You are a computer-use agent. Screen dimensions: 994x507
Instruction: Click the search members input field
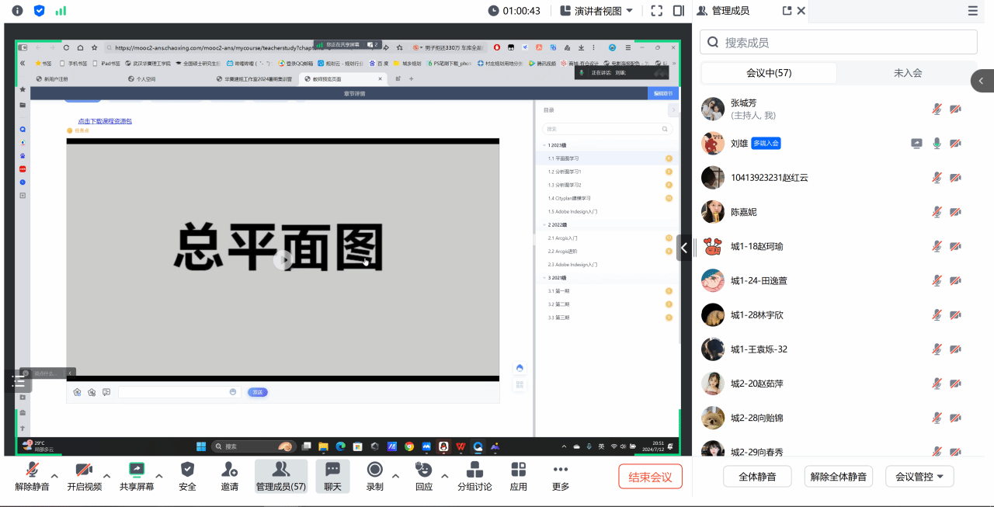pyautogui.click(x=839, y=43)
